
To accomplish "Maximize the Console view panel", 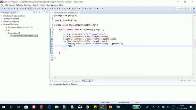I will click(194, 80).
